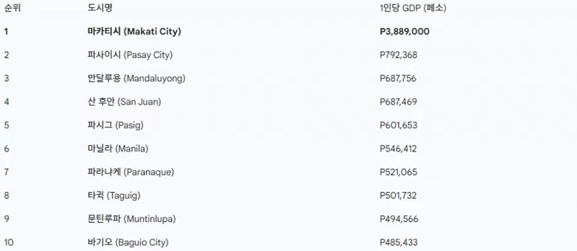Select the P792,368 GDP value
Image resolution: width=577 pixels, height=251 pixels.
coord(399,55)
